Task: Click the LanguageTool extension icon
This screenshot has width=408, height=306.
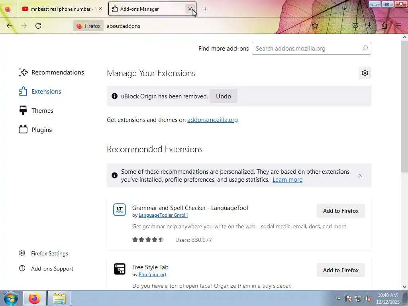Action: [x=120, y=210]
